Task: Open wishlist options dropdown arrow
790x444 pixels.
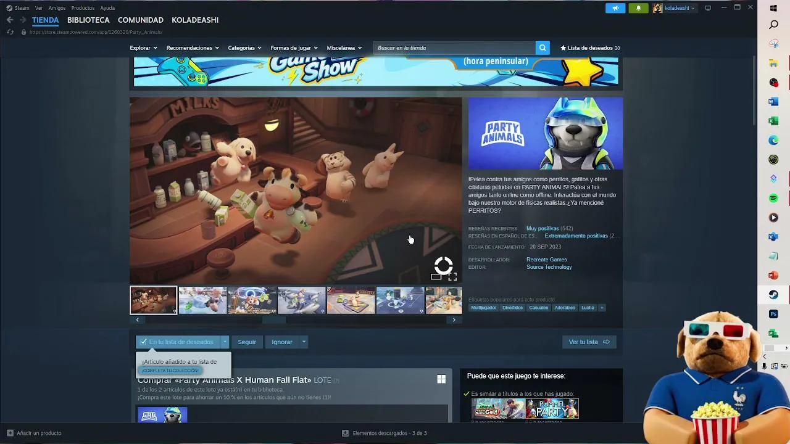Action: click(225, 342)
